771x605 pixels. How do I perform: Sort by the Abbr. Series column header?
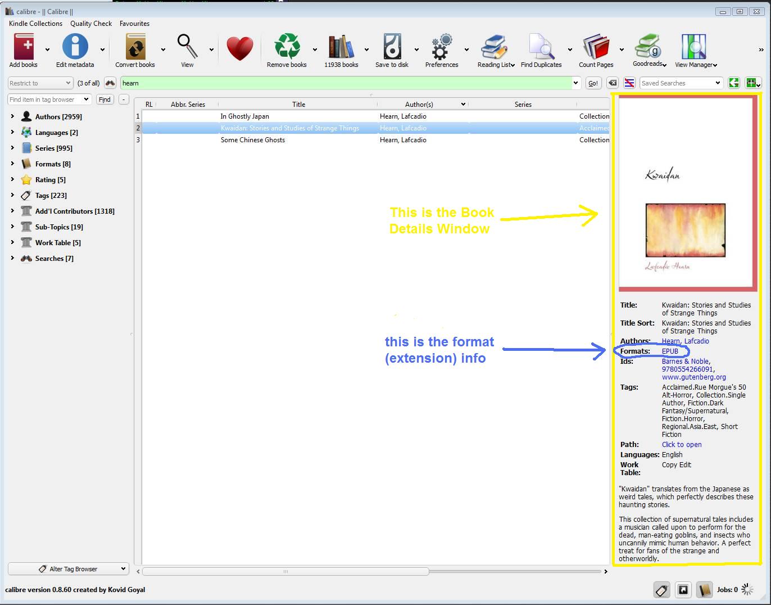[x=188, y=105]
